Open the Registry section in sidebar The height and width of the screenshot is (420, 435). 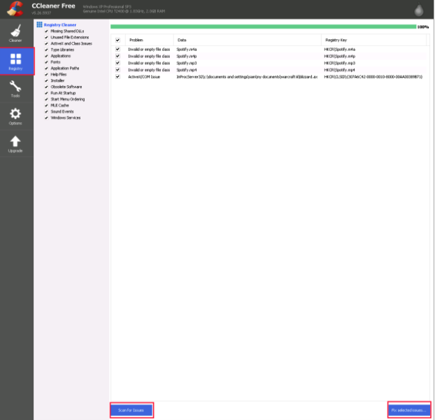click(16, 61)
